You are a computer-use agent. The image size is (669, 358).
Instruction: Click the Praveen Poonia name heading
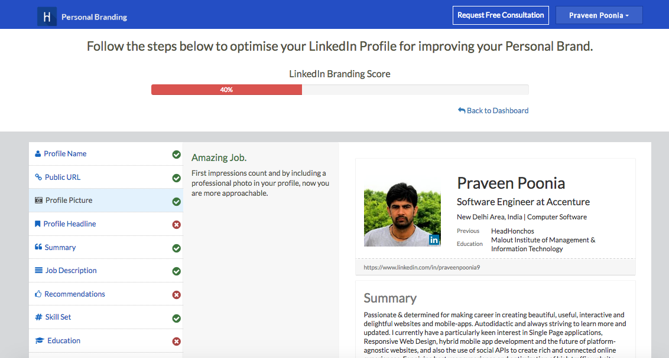click(511, 183)
